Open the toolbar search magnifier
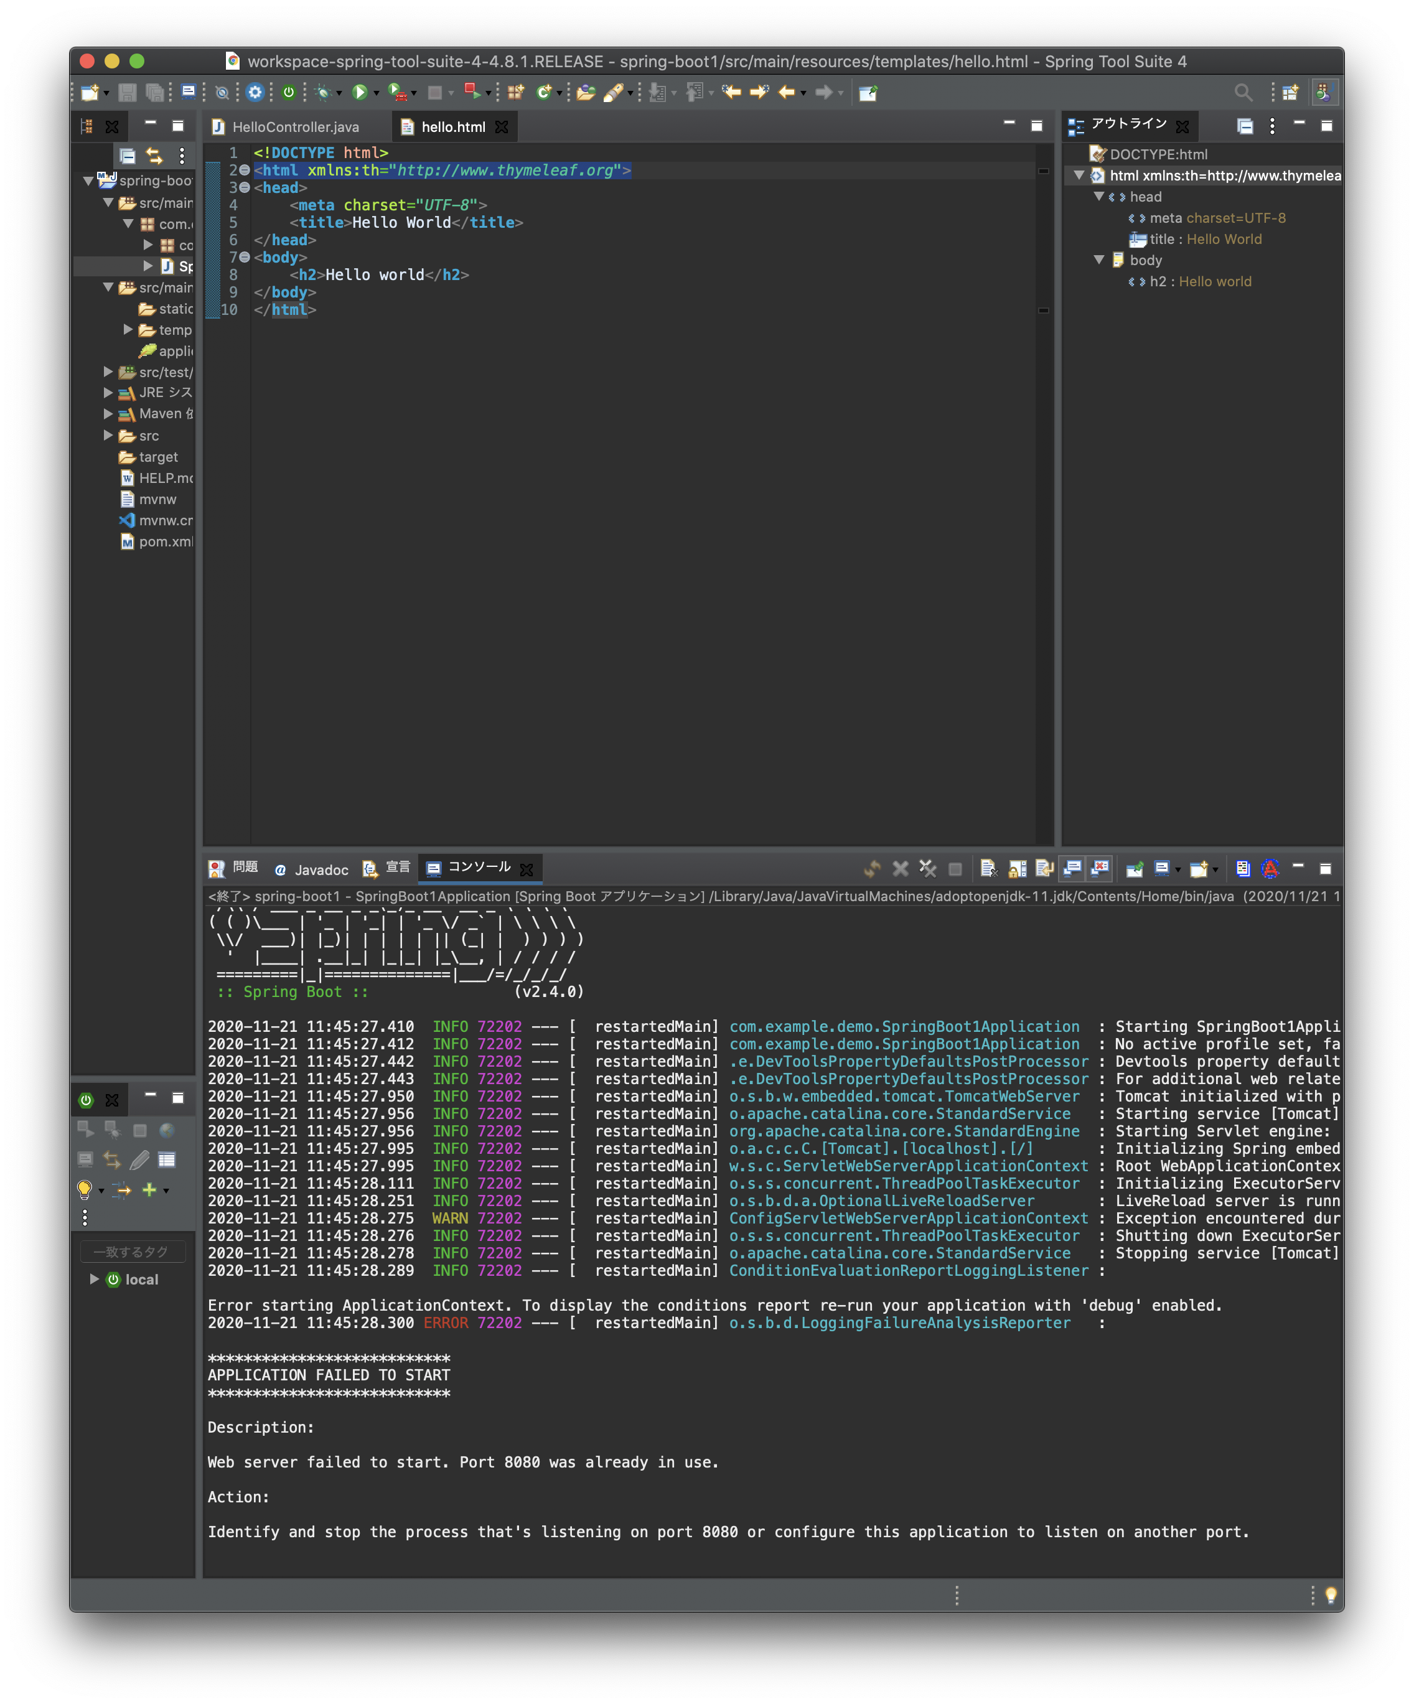 [x=1242, y=93]
